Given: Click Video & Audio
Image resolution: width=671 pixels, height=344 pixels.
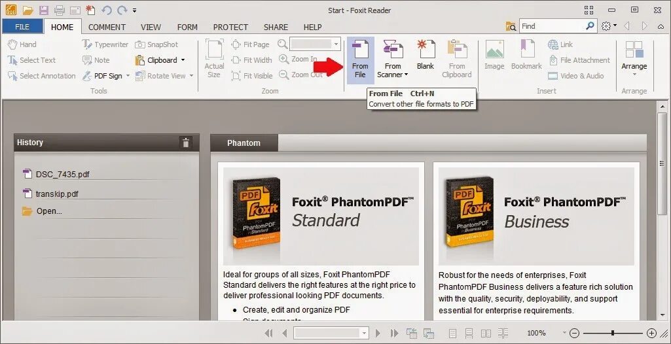Looking at the screenshot, I should 576,76.
